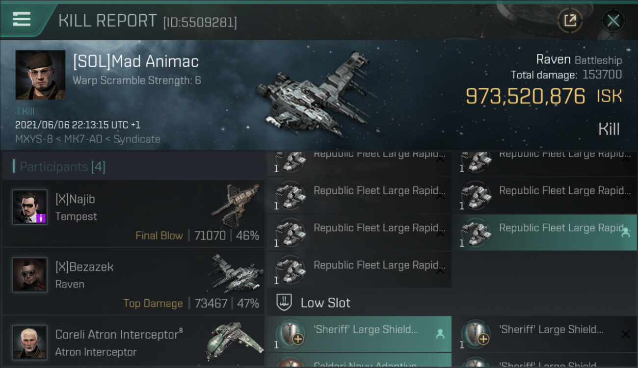Open the MXYS-8 system location link
Viewport: 638px width, 368px height.
tap(33, 139)
